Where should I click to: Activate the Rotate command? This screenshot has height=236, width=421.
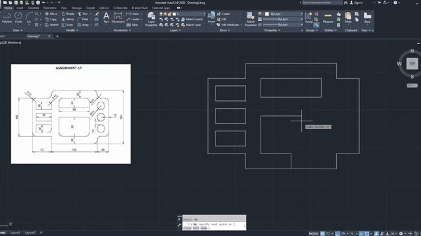68,14
